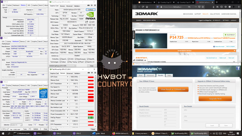242x136 pixels.
Task: Open the Advanced tab in 3DMark 11 Basic Edition
Action: [x=150, y=76]
